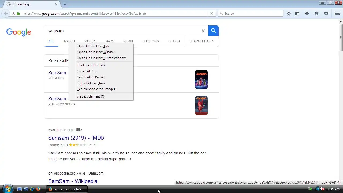Switch to the ALL results tab
This screenshot has height=193, width=343.
(x=51, y=41)
